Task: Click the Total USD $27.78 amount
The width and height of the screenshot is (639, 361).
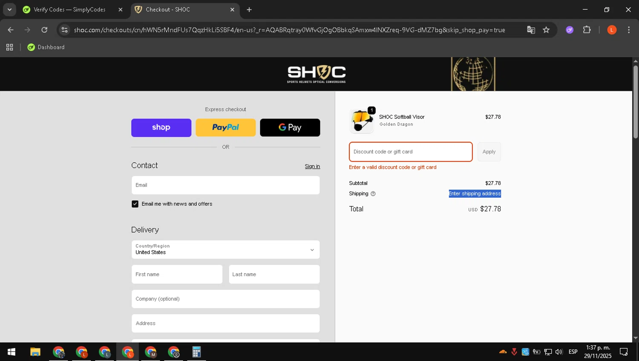Action: (x=484, y=209)
